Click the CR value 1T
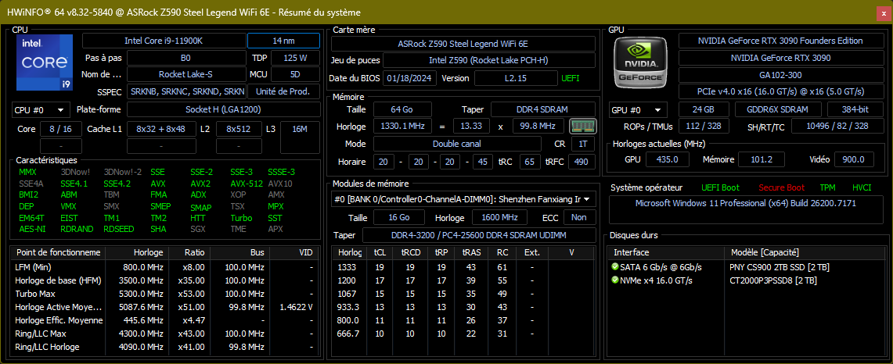This screenshot has height=364, width=893. click(x=583, y=144)
